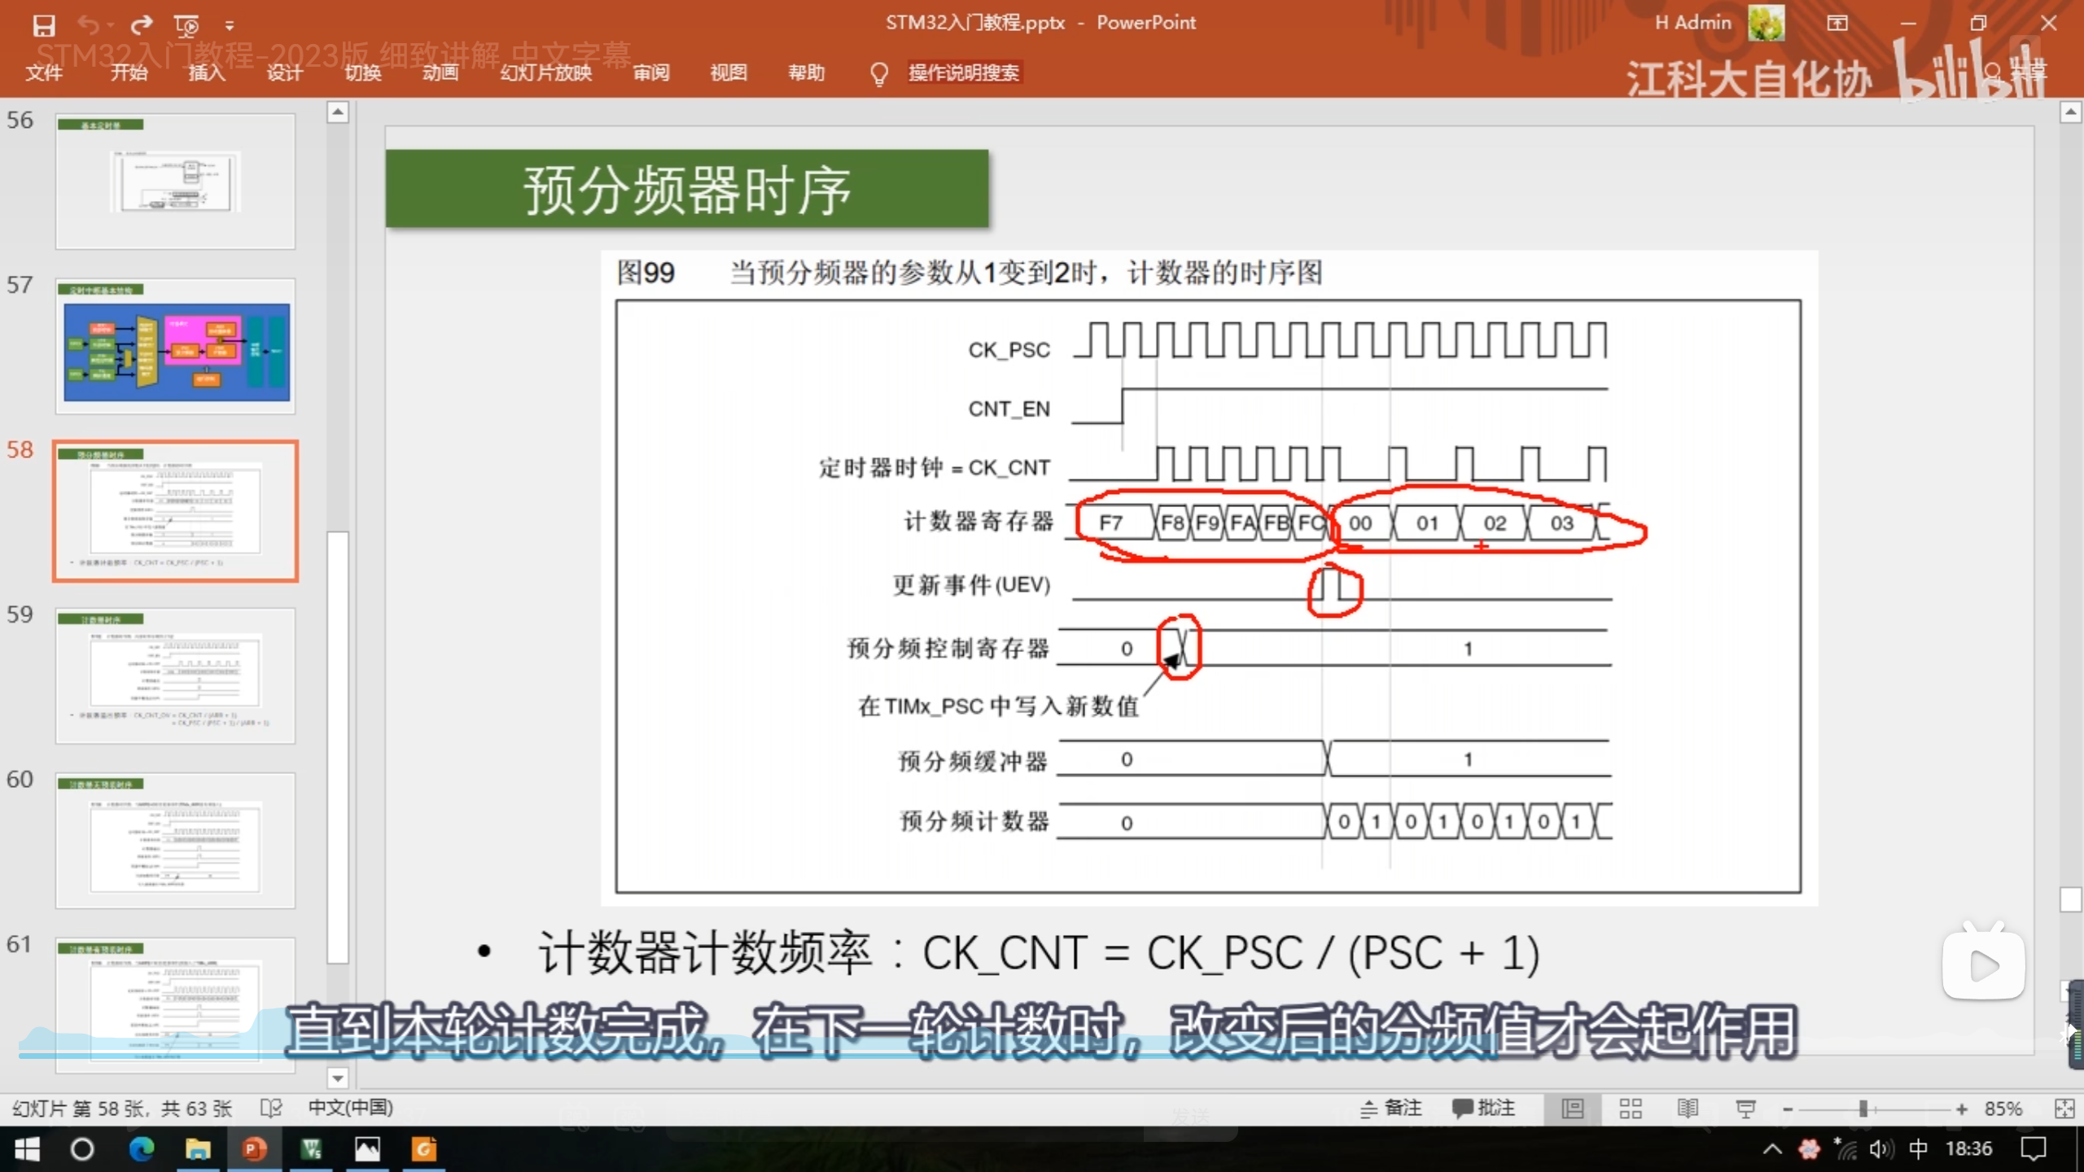The image size is (2084, 1172).
Task: Open the 插入 ribbon tab
Action: 207,72
